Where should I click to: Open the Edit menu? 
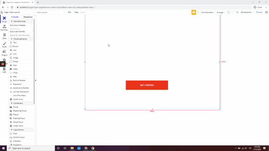(69, 12)
